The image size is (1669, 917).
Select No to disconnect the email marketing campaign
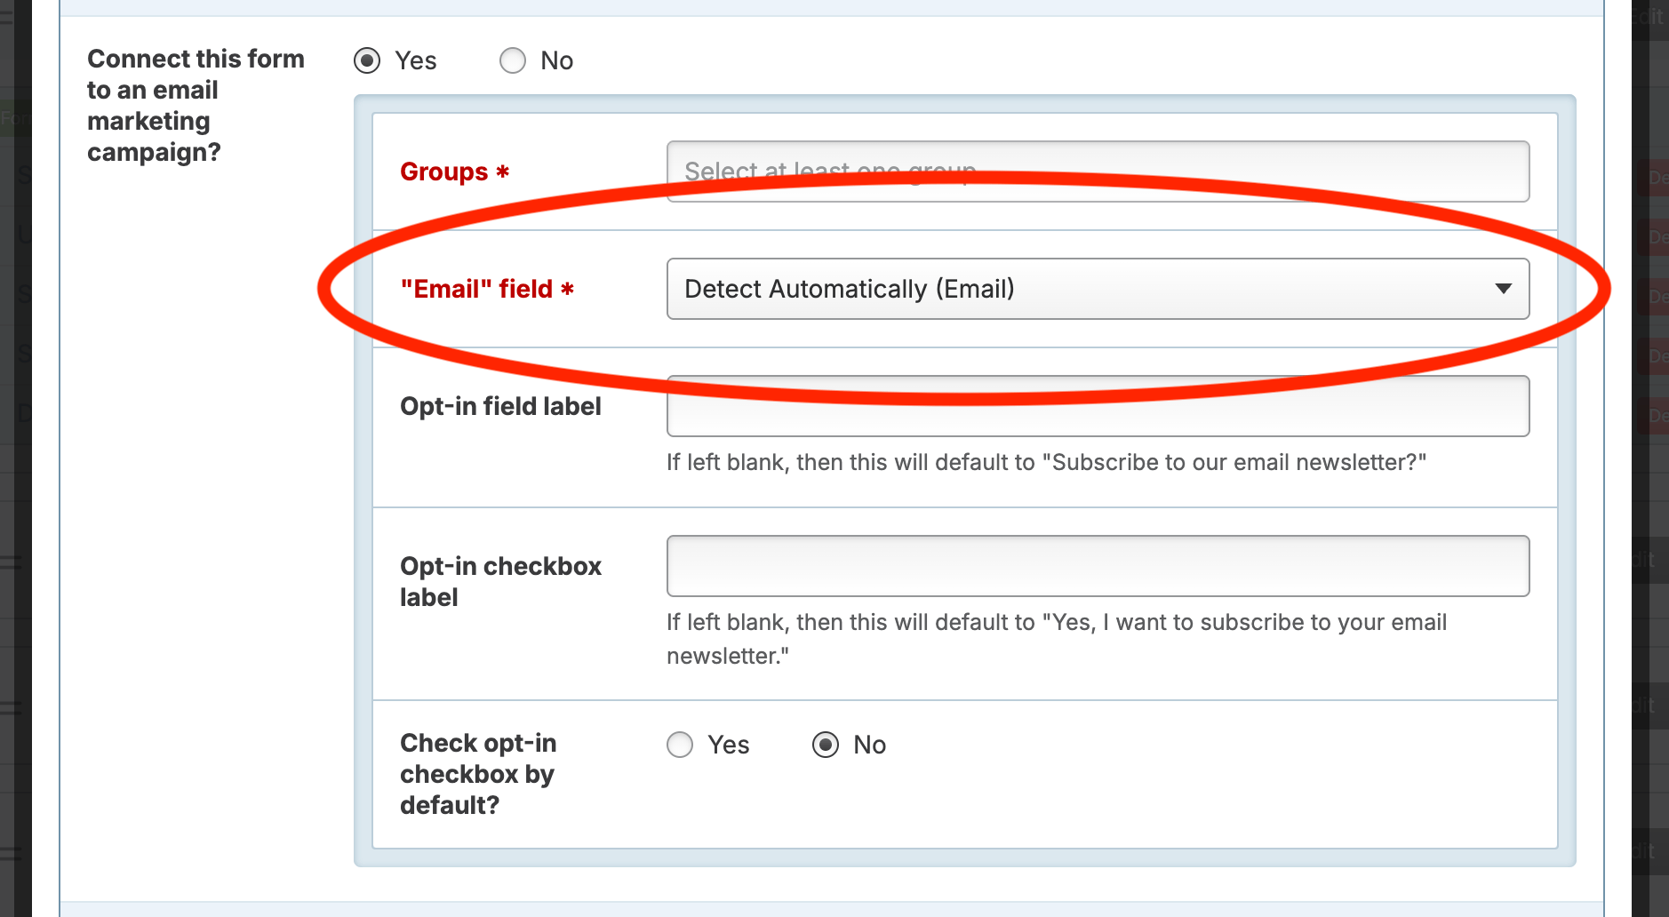click(513, 60)
